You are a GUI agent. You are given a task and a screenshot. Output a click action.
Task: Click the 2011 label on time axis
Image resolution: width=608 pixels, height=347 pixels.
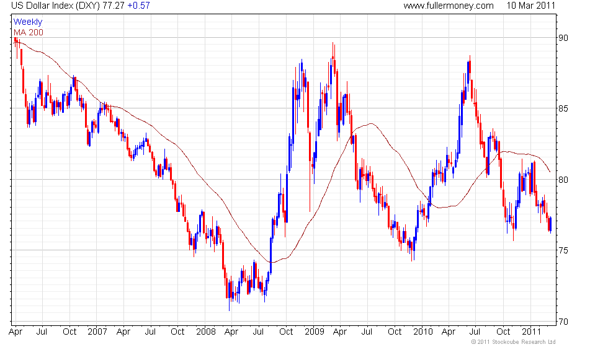click(531, 332)
